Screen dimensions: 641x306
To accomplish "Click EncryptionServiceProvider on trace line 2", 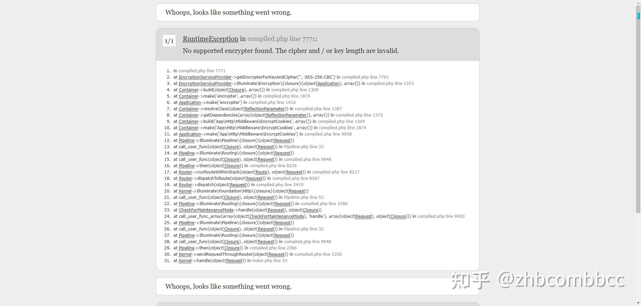I will [205, 77].
